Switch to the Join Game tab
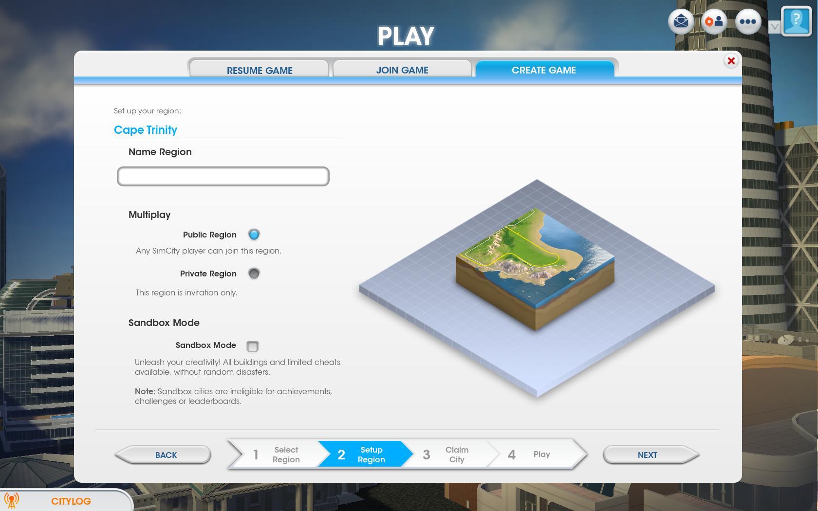This screenshot has width=818, height=511. coord(402,70)
